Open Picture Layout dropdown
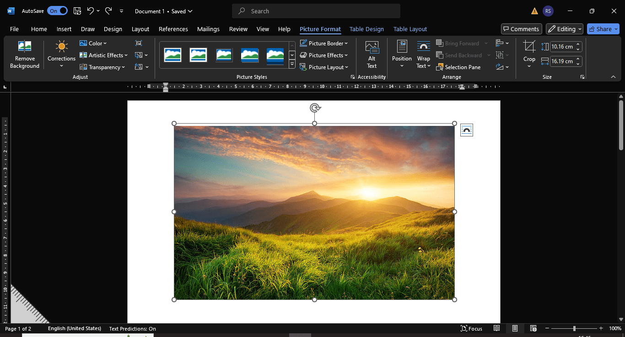The width and height of the screenshot is (625, 337). click(324, 67)
